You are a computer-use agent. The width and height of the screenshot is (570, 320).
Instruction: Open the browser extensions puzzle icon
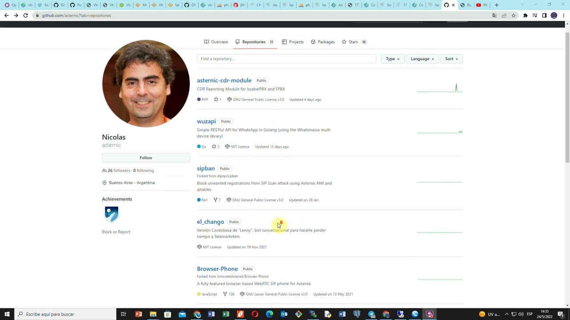point(525,16)
